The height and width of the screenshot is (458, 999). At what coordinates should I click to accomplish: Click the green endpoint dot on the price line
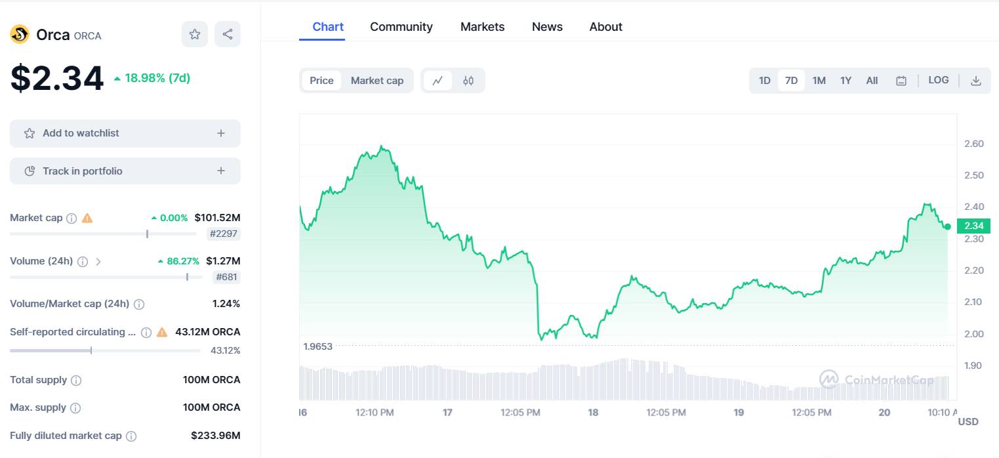[948, 226]
